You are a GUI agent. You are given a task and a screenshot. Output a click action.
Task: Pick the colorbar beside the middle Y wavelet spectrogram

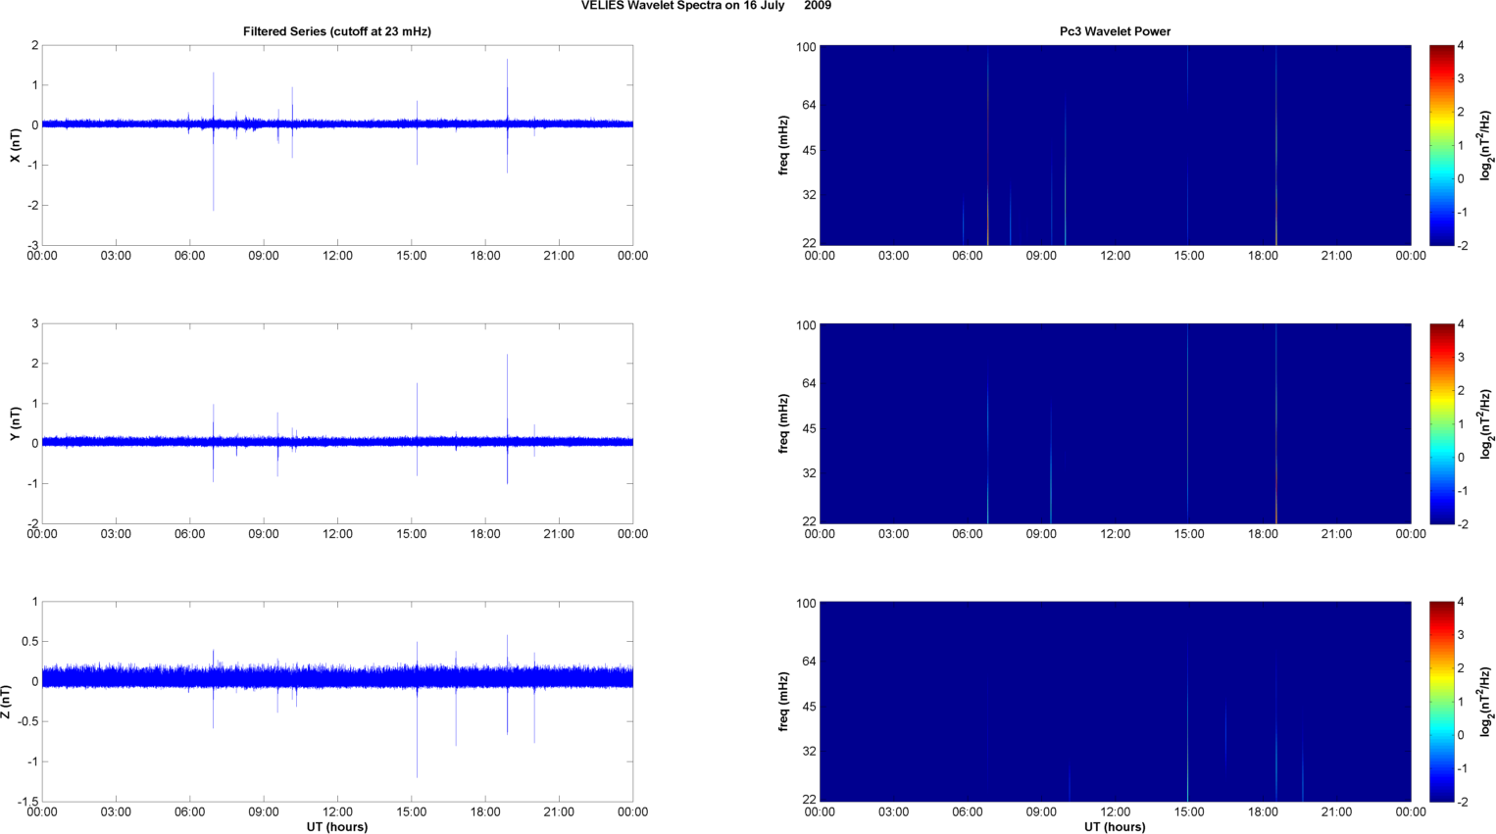[1441, 423]
